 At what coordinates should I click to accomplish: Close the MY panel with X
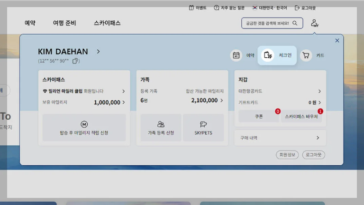click(x=337, y=41)
